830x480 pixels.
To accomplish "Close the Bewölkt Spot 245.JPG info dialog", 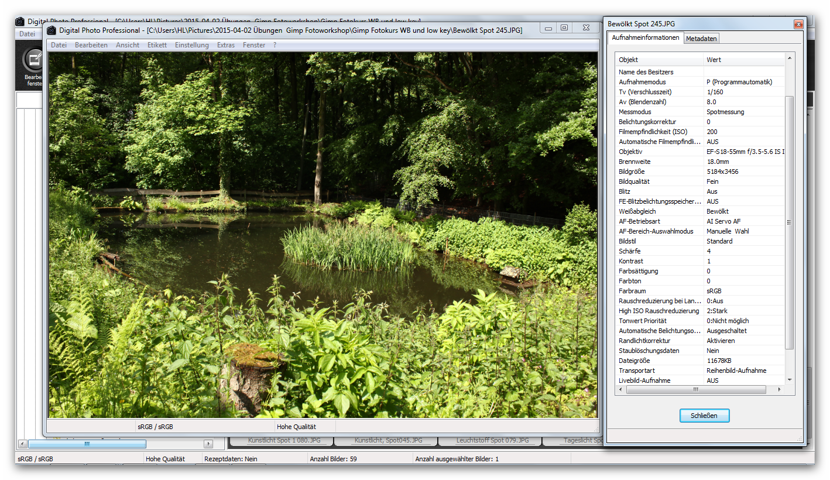I will pyautogui.click(x=798, y=24).
